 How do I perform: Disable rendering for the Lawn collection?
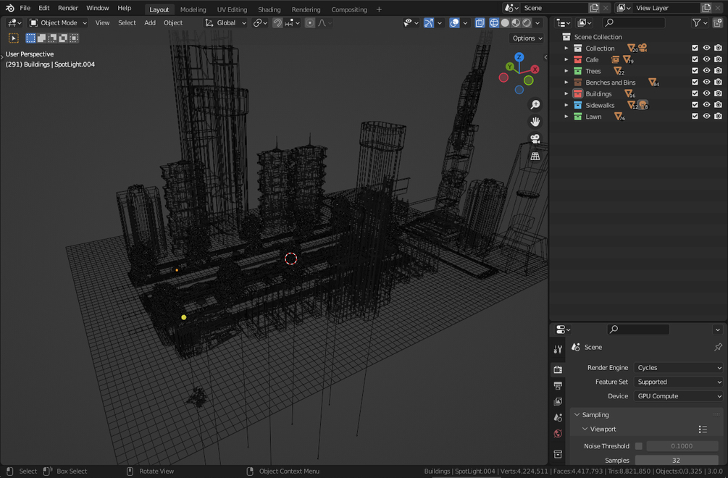[718, 117]
